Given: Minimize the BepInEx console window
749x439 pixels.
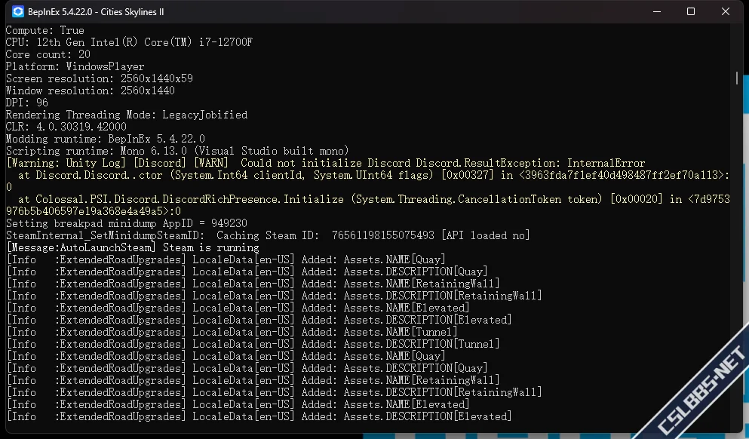Looking at the screenshot, I should [655, 12].
